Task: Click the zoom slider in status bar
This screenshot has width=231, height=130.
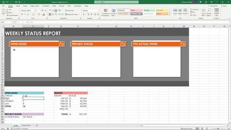Action: coord(218,129)
